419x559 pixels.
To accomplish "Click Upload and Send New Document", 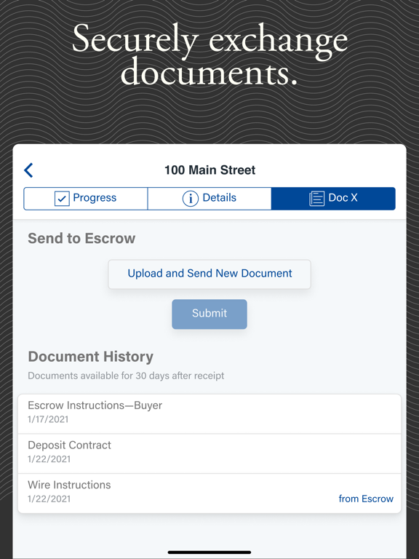I will [209, 274].
